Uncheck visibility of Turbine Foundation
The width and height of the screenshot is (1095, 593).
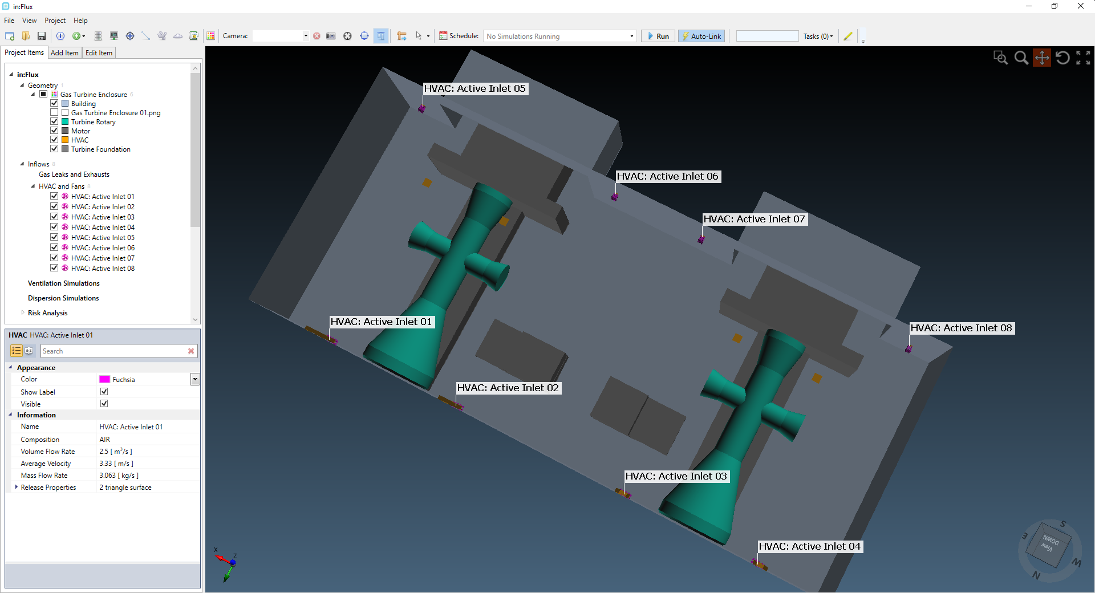coord(54,149)
